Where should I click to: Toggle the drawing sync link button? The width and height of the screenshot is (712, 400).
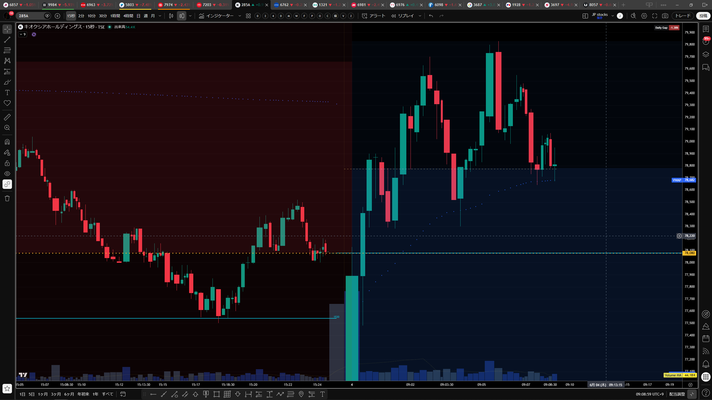7,184
